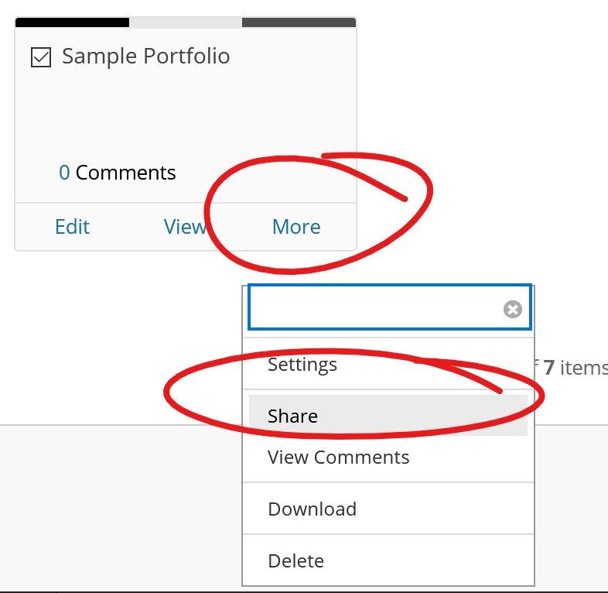This screenshot has height=593, width=608.
Task: Open the Sample Portfolio title
Action: pyautogui.click(x=145, y=57)
